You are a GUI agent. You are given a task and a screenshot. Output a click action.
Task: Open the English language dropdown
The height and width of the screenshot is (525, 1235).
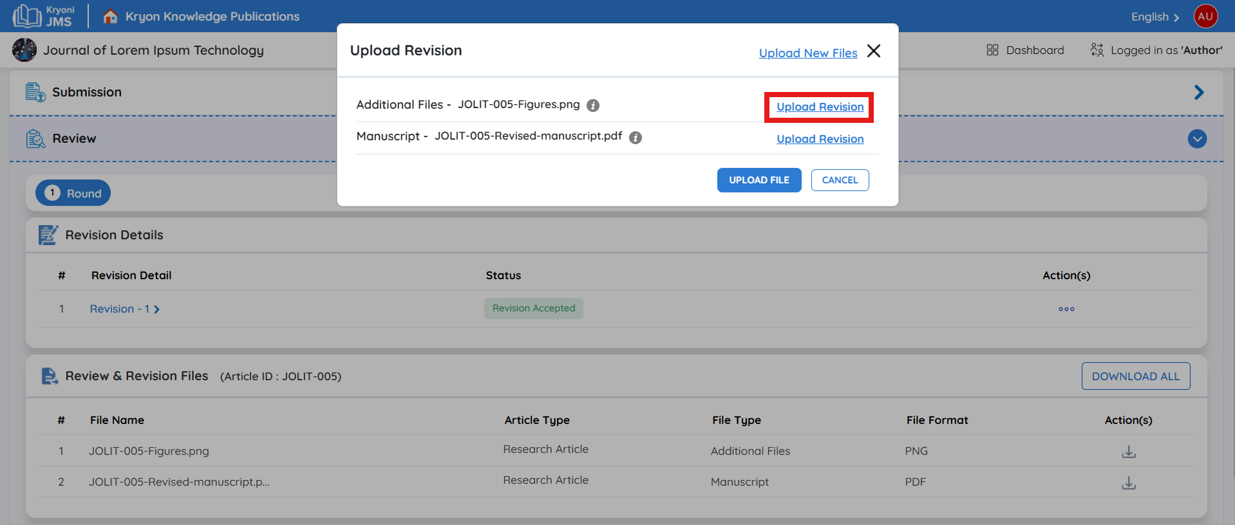click(x=1155, y=17)
